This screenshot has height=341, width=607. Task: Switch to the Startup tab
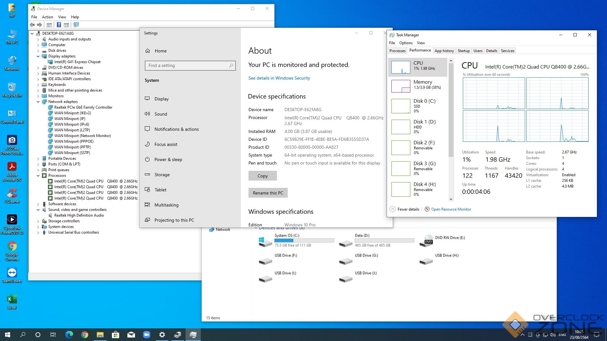(463, 51)
